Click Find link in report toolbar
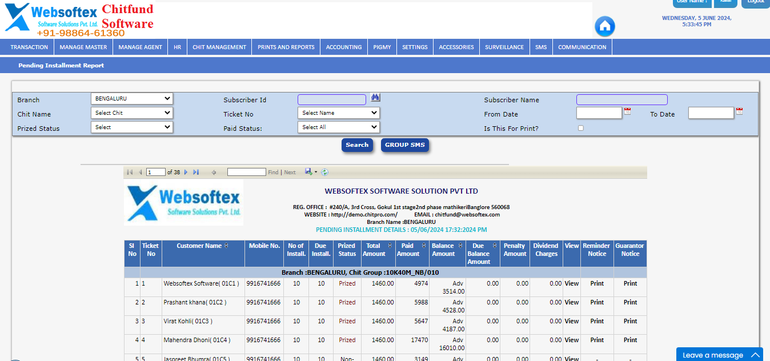The width and height of the screenshot is (770, 361). 273,172
